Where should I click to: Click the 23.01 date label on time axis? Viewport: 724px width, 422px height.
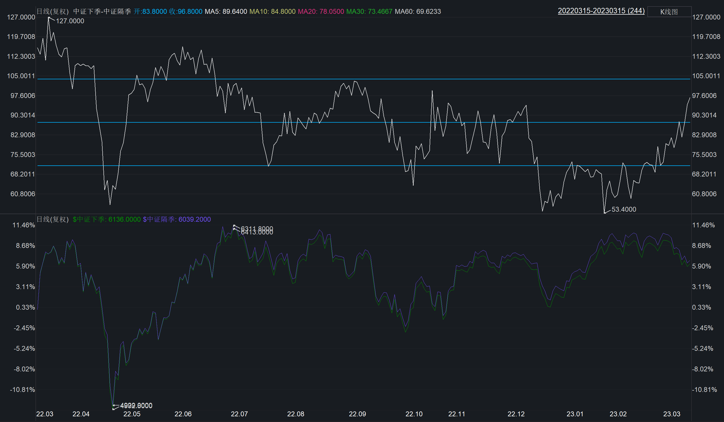point(575,414)
